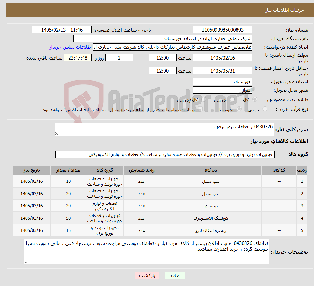Screen dimensions: 314x286
Task: Click the نام کالا column header
Action: (x=211, y=170)
